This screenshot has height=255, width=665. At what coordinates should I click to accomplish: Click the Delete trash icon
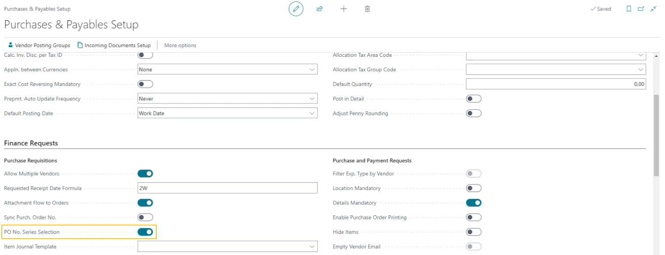[x=367, y=9]
